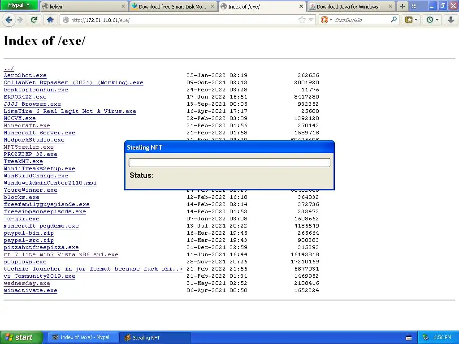Click MCCVM.exe link
The height and width of the screenshot is (344, 459).
tap(20, 118)
